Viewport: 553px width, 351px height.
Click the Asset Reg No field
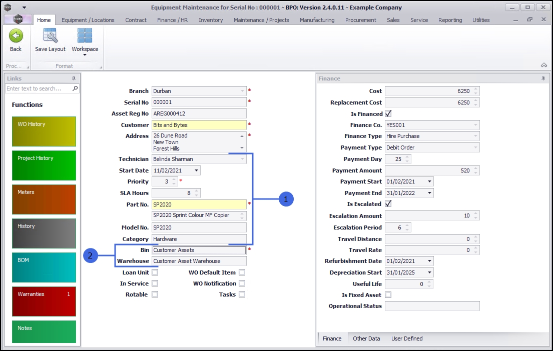(199, 113)
